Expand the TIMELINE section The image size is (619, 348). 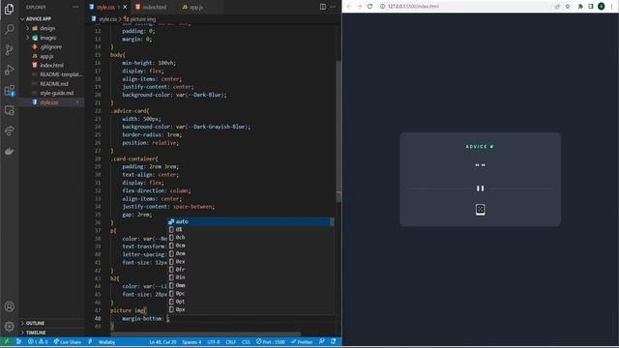pyautogui.click(x=36, y=333)
